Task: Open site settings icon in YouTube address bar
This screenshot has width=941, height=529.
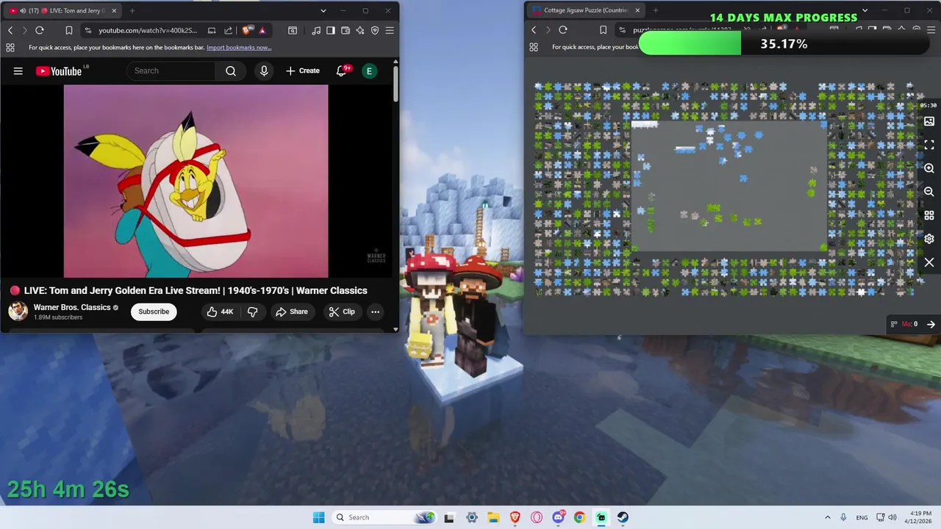Action: pyautogui.click(x=88, y=30)
